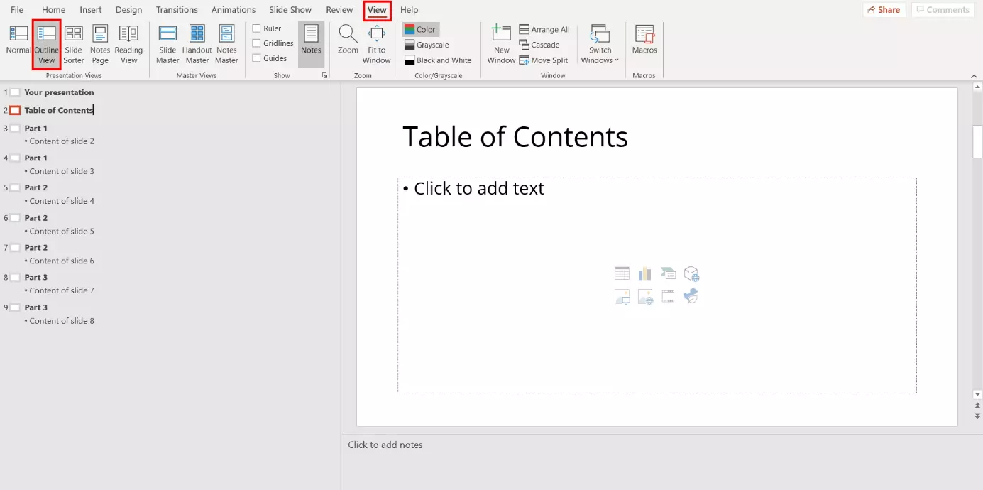Switch to Slide Sorter view
The width and height of the screenshot is (983, 490).
pyautogui.click(x=74, y=44)
